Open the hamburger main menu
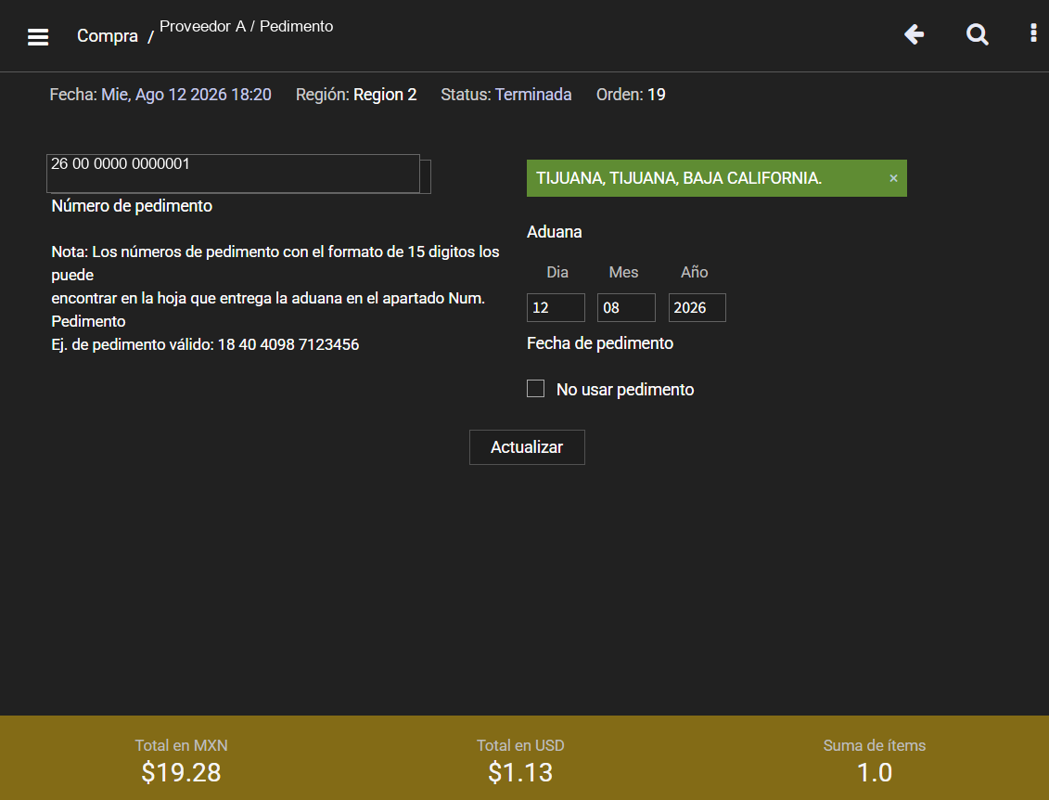Viewport: 1049px width, 800px height. (x=38, y=37)
